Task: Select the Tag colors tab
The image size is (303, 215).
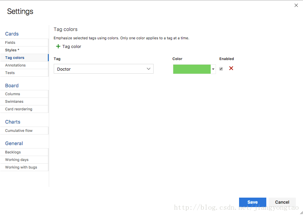Action: tap(24, 57)
